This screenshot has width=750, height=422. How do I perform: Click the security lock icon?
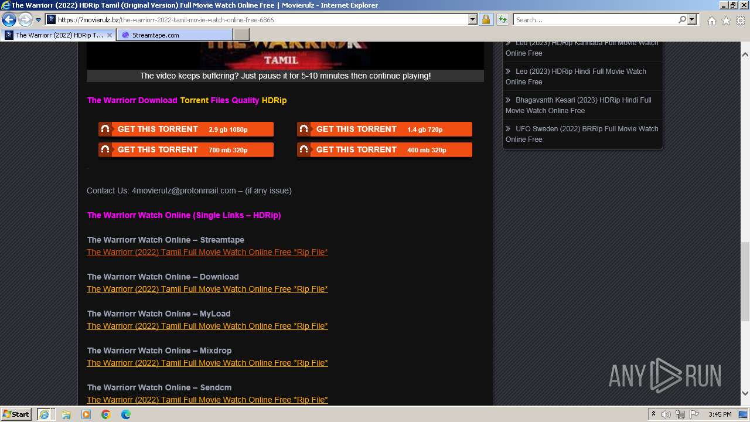[486, 20]
